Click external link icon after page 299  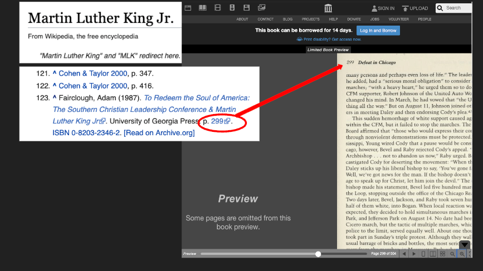click(227, 121)
